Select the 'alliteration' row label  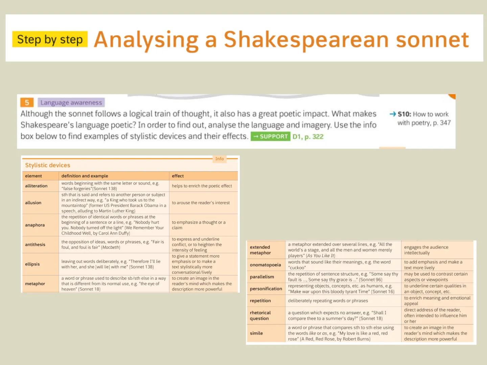tap(36, 186)
